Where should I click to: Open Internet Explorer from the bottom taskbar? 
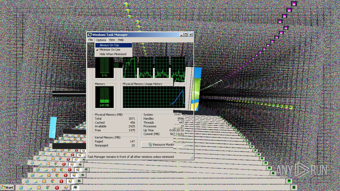[21, 188]
